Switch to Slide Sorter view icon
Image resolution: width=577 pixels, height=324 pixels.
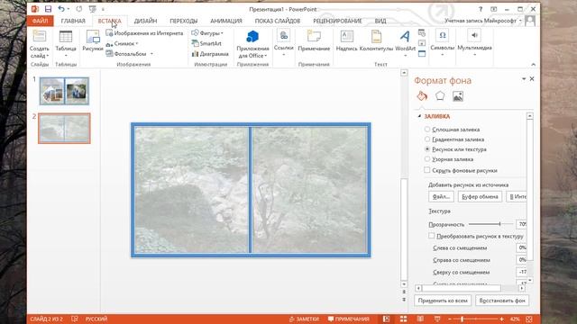(x=403, y=319)
